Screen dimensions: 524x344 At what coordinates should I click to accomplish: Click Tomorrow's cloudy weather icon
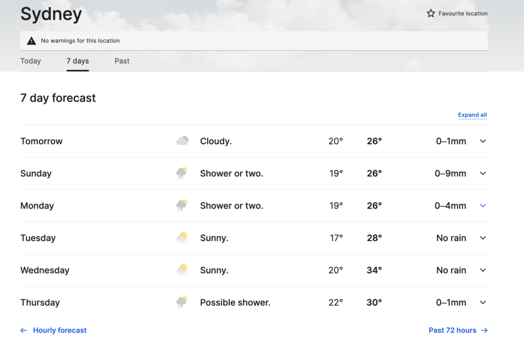(x=182, y=141)
